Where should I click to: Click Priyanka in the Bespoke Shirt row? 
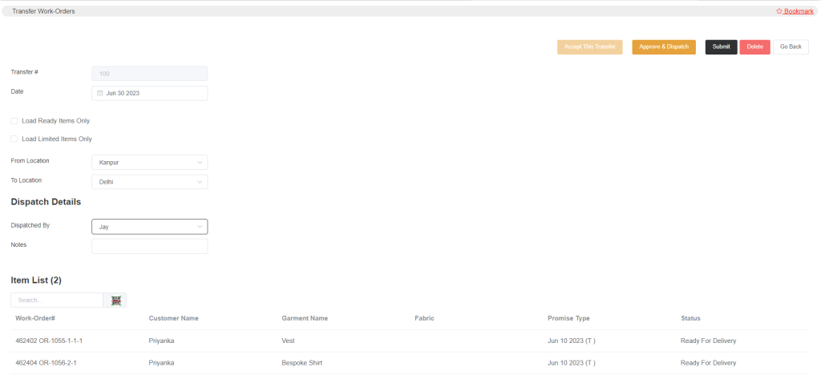(x=161, y=363)
